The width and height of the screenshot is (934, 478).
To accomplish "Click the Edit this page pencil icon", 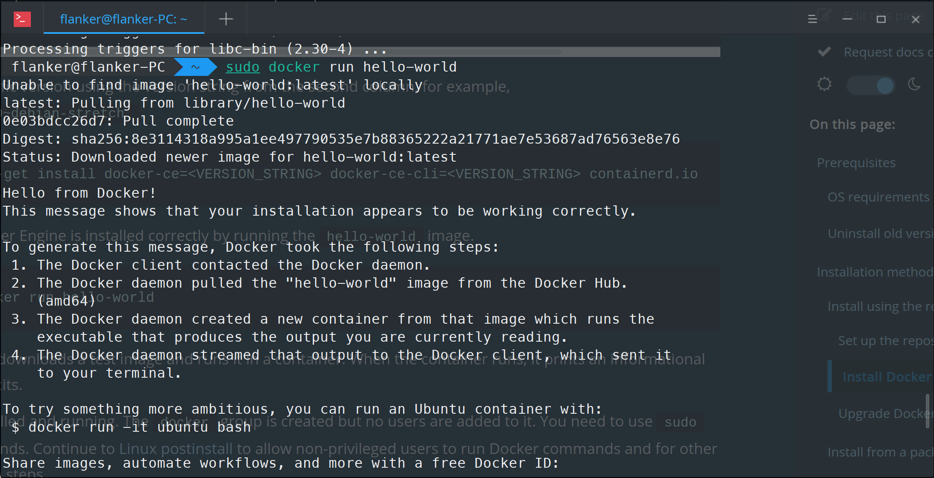I will 824,14.
